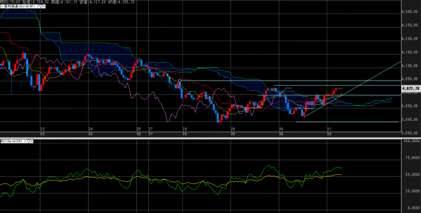Select the current price label 4,022.70
The image size is (421, 213).
[411, 88]
